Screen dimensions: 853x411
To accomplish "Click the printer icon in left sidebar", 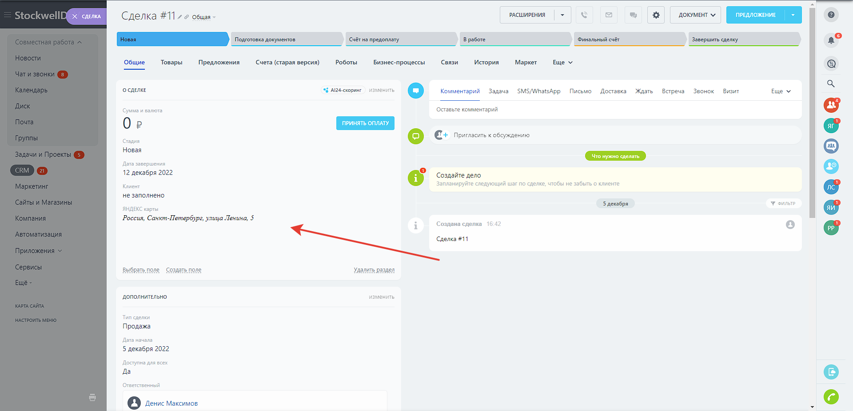I will coord(92,397).
